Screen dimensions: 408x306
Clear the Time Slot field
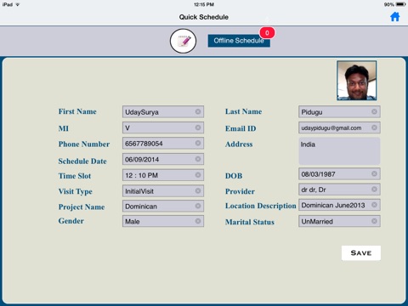(198, 175)
